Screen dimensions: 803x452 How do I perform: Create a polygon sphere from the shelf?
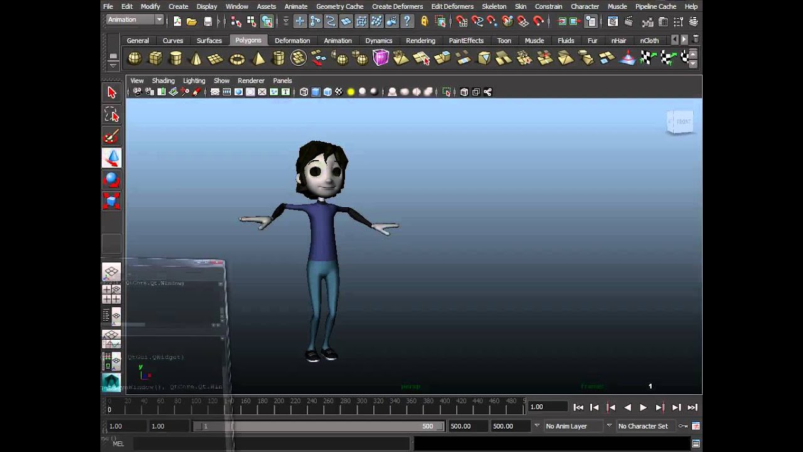(x=134, y=59)
